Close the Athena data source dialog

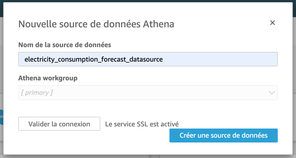[272, 23]
